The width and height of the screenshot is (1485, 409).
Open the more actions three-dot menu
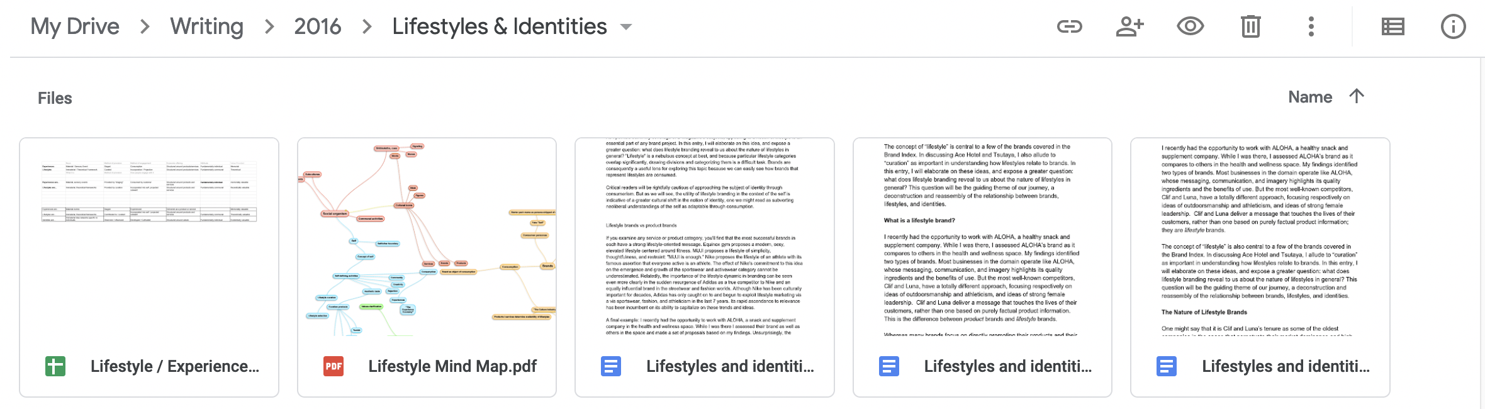(x=1311, y=26)
